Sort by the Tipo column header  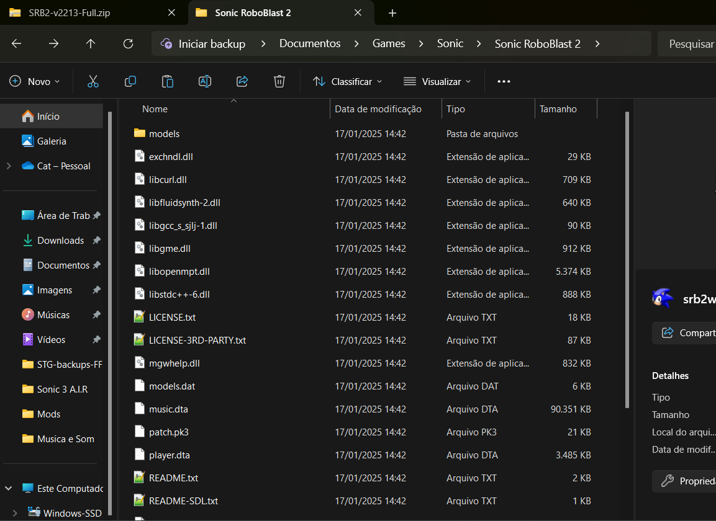(x=488, y=109)
